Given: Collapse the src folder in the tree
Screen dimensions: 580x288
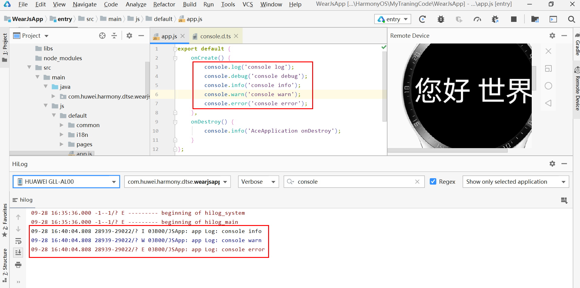Looking at the screenshot, I should click(x=29, y=67).
